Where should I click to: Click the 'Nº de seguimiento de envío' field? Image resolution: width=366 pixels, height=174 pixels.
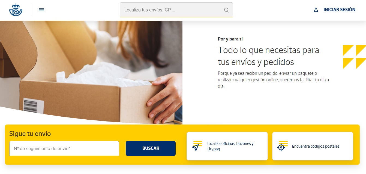tap(64, 148)
